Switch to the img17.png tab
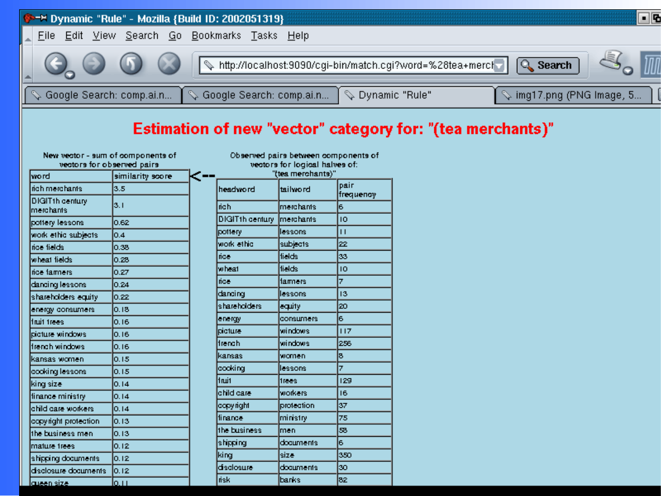 [573, 95]
